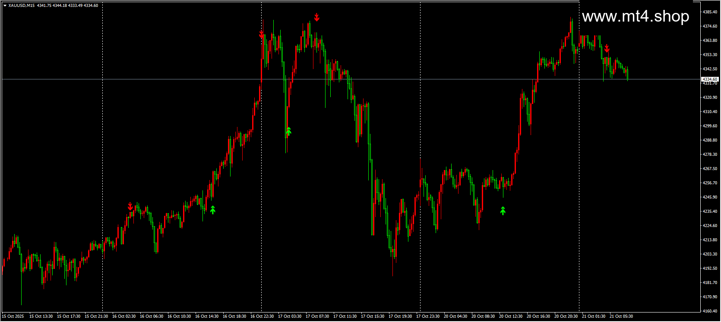Click price level 4385.40 on the price axis

(710, 12)
